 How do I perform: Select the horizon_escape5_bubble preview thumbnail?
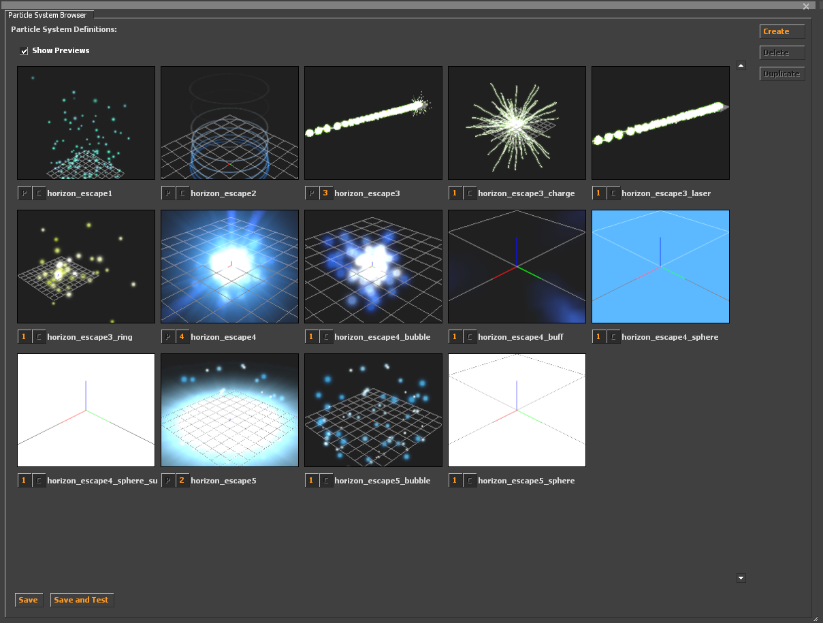373,410
